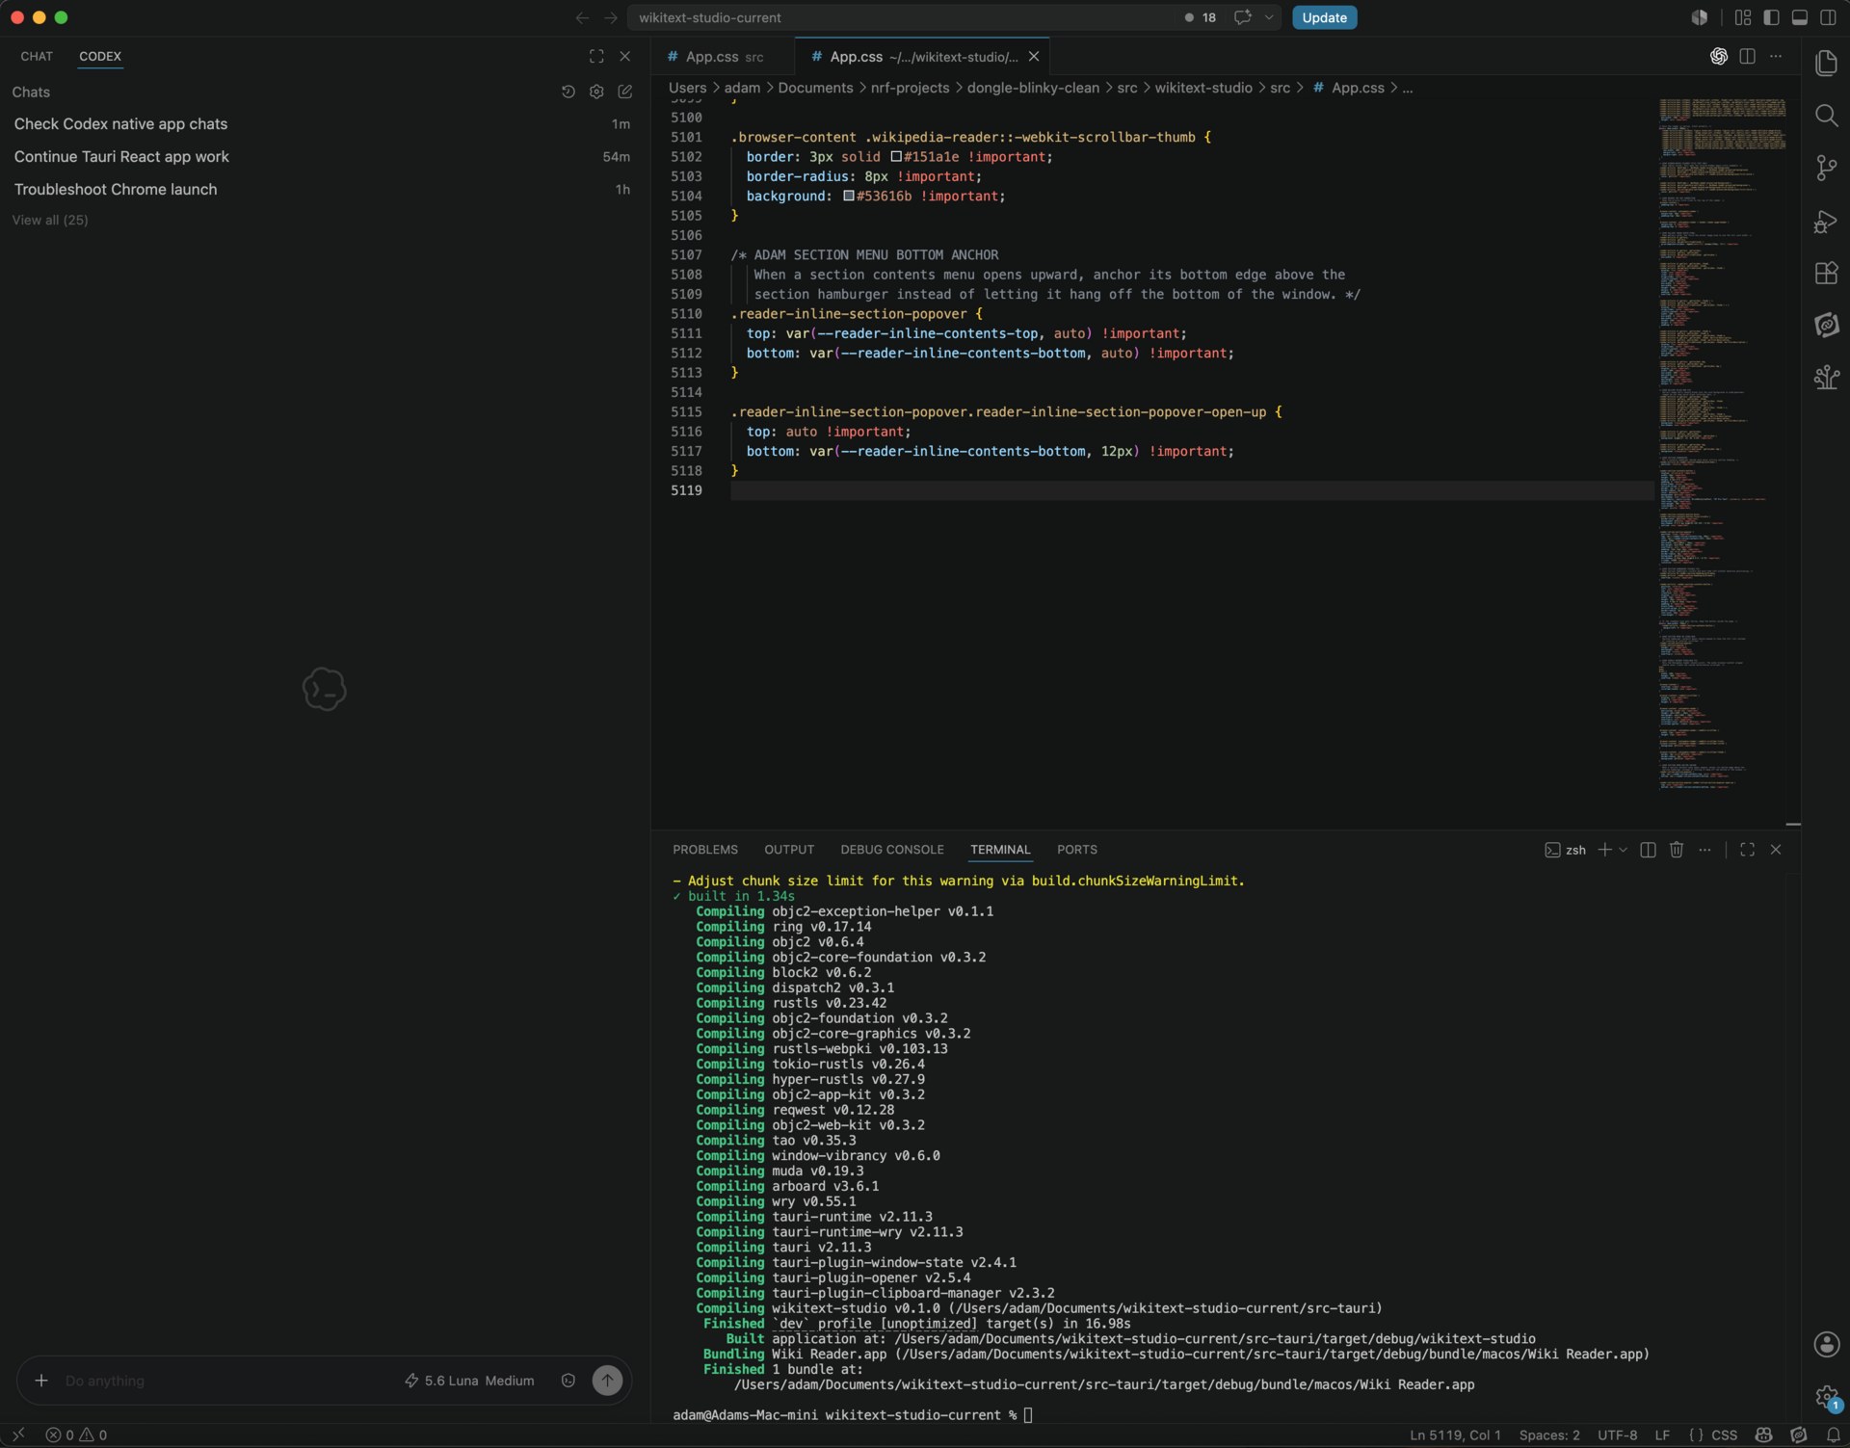Toggle the bottom panel visibility
This screenshot has width=1850, height=1448.
(x=1799, y=17)
